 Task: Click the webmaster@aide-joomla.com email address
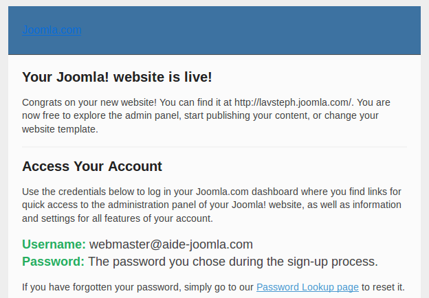(171, 244)
